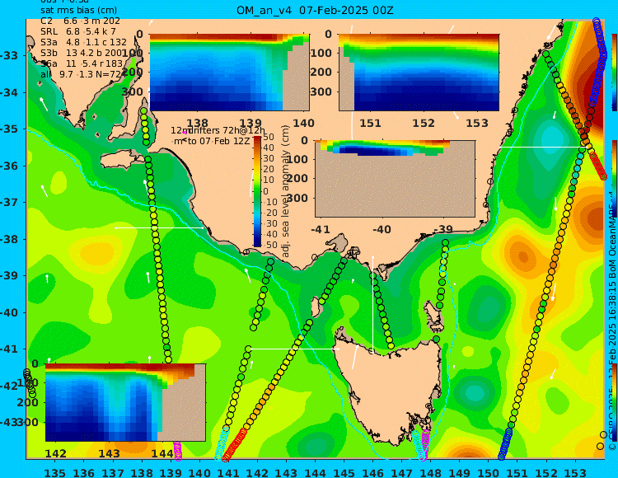The image size is (618, 478).
Task: Click the 149 longitude label on bottom axis
Action: [459, 472]
